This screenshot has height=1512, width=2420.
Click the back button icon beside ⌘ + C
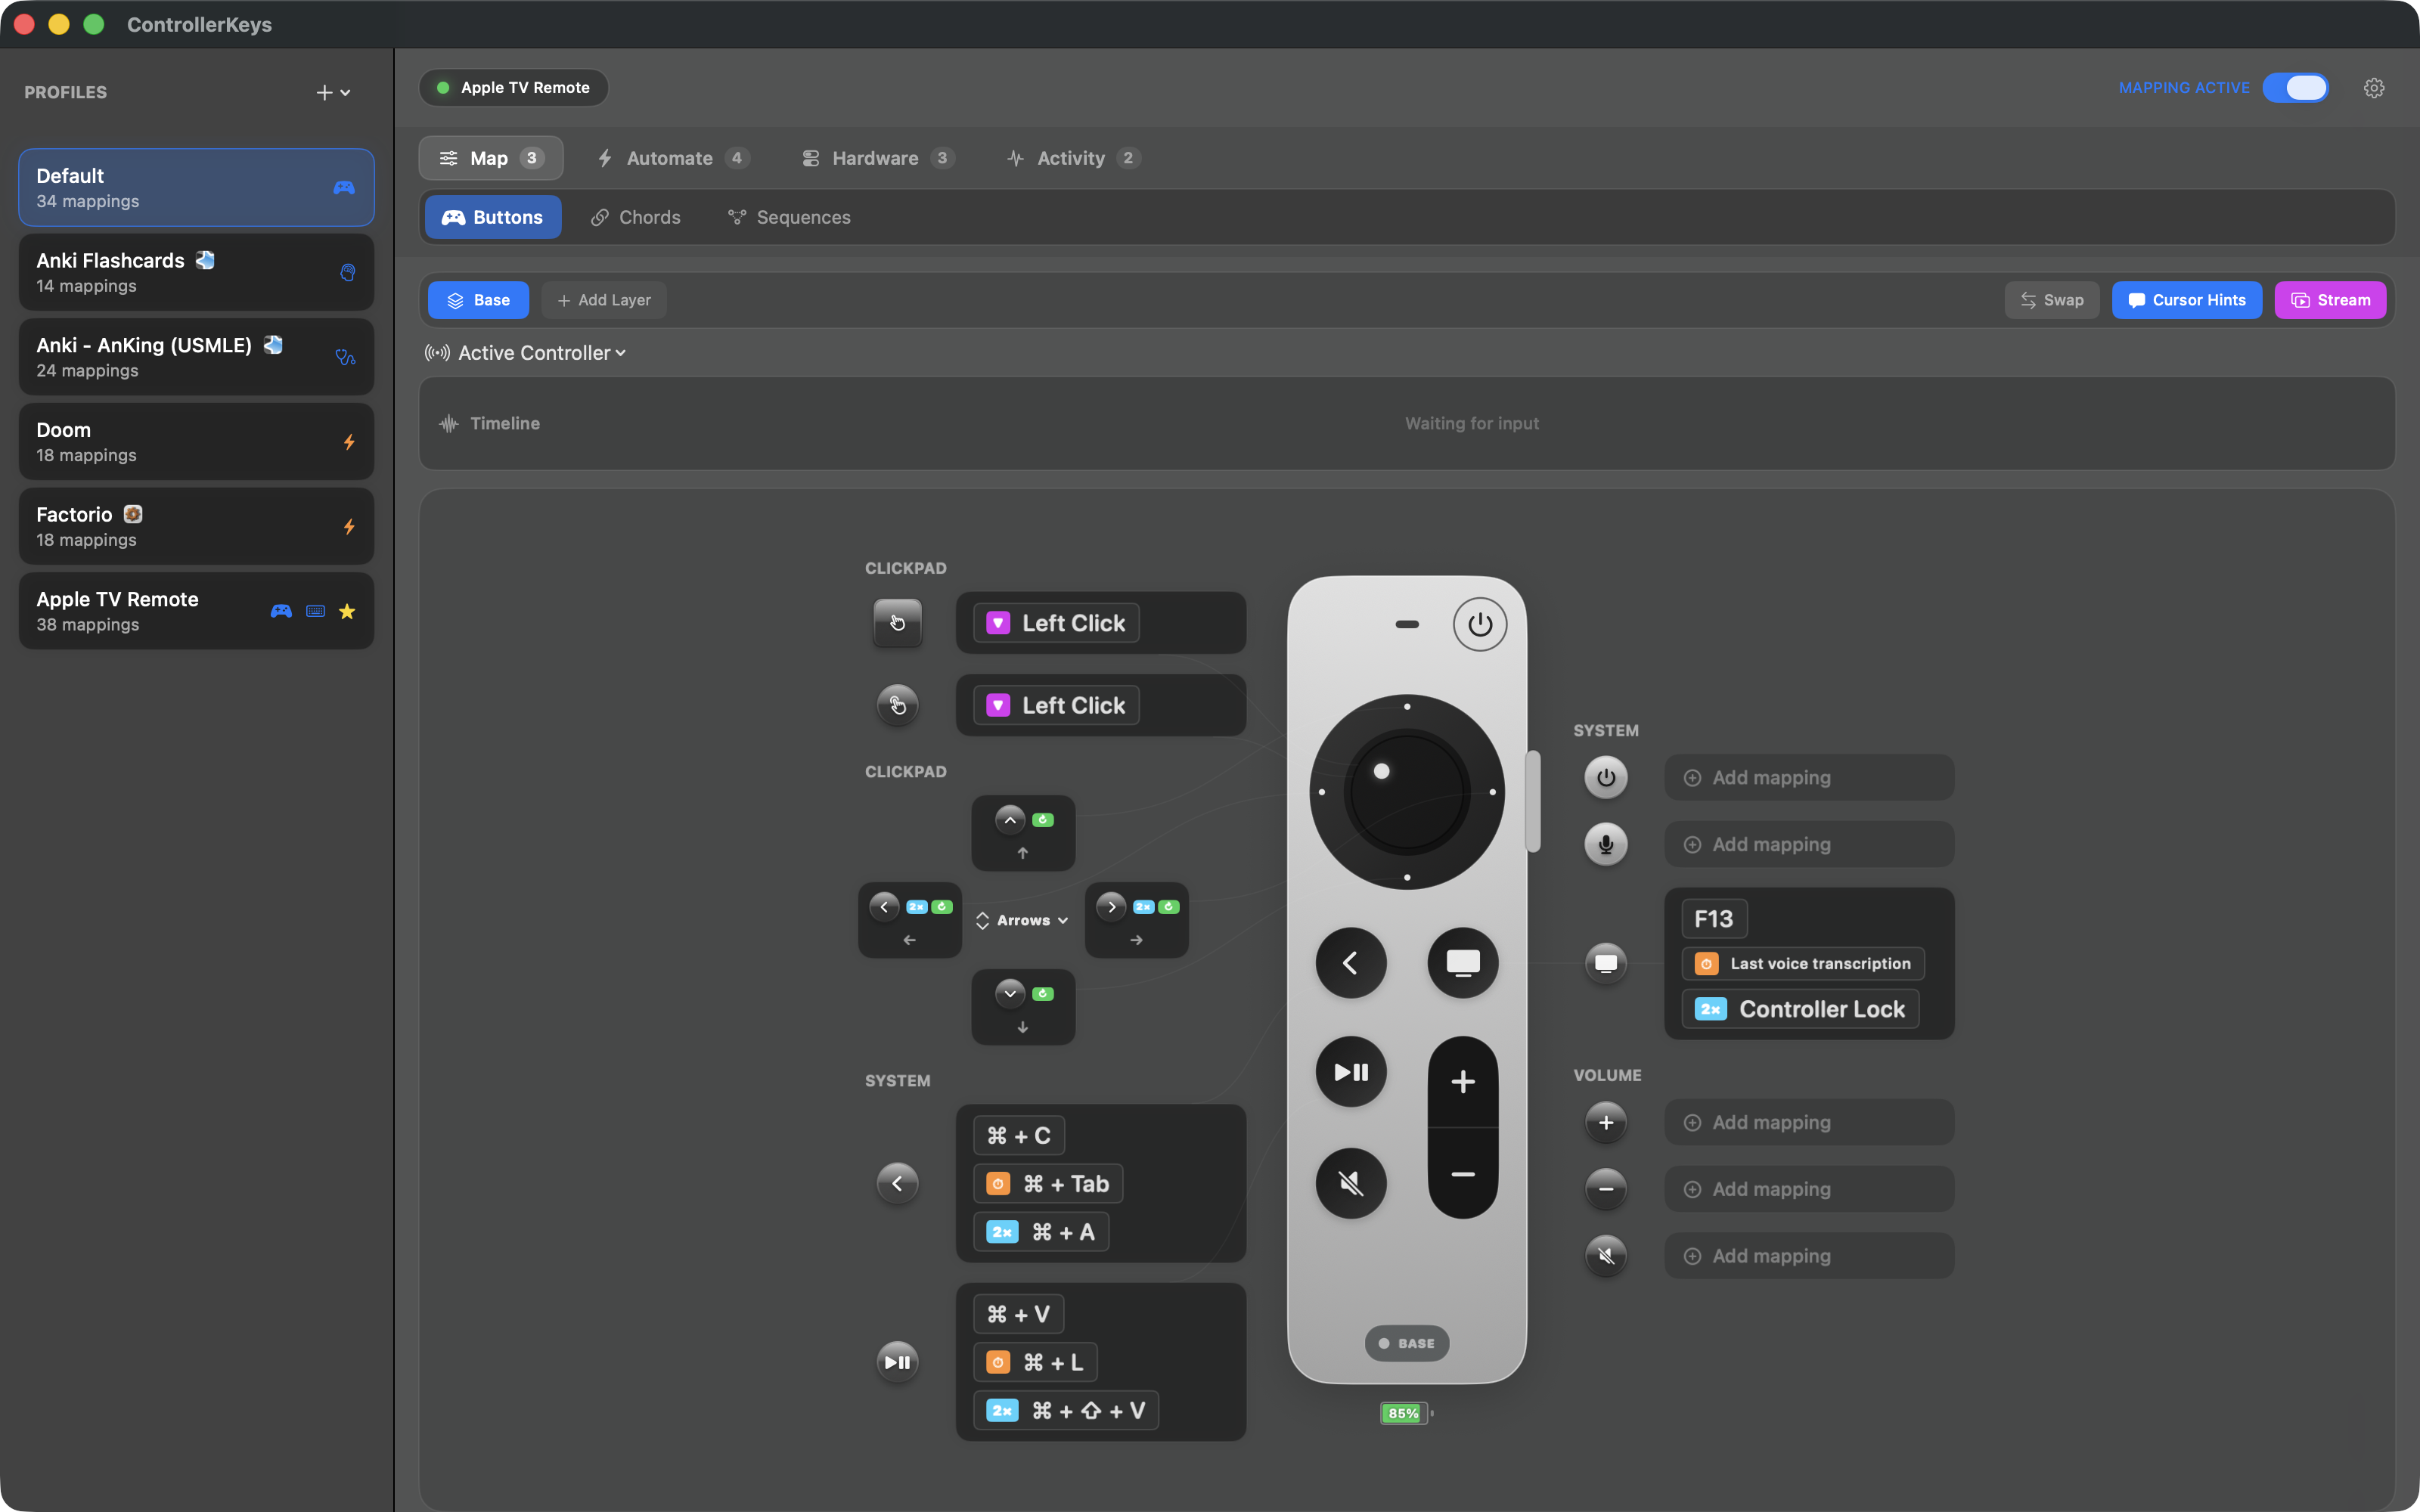[898, 1183]
